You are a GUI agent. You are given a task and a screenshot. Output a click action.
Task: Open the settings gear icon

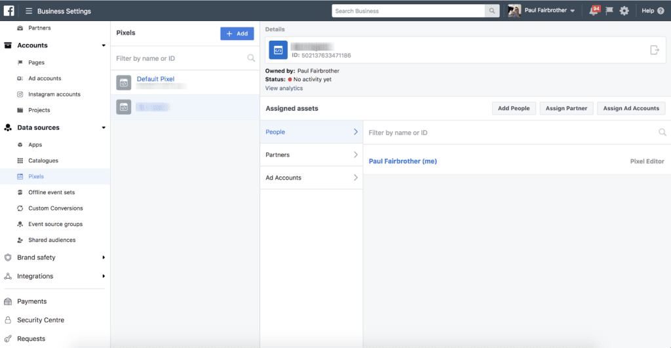(x=624, y=10)
